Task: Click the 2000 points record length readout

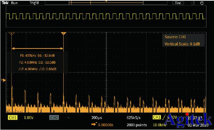Action: pos(137,125)
